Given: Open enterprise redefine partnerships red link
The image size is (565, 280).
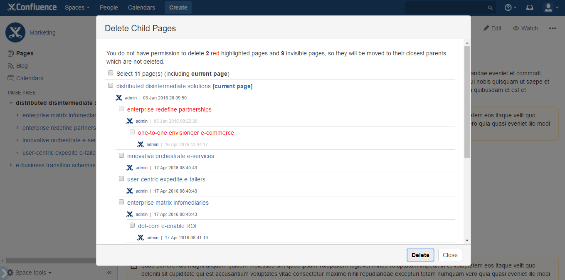Looking at the screenshot, I should [x=169, y=109].
